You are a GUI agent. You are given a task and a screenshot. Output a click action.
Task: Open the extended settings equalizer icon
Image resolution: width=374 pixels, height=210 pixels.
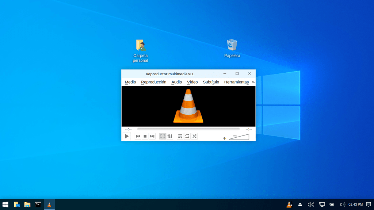(x=170, y=136)
